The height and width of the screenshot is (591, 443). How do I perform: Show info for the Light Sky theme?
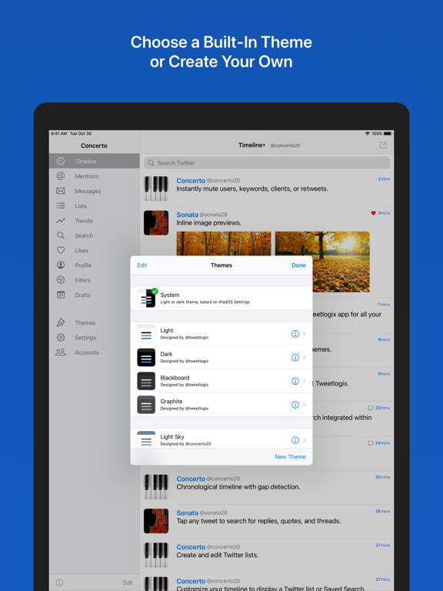pyautogui.click(x=295, y=440)
